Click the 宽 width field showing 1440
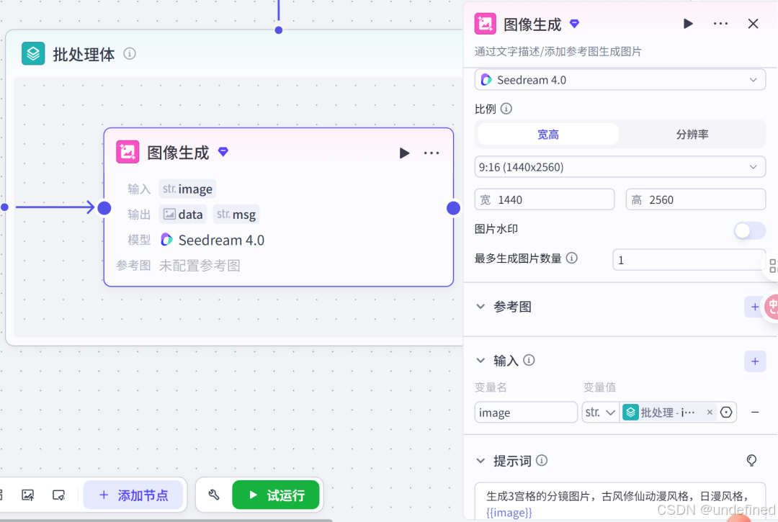The width and height of the screenshot is (778, 522). click(x=545, y=199)
